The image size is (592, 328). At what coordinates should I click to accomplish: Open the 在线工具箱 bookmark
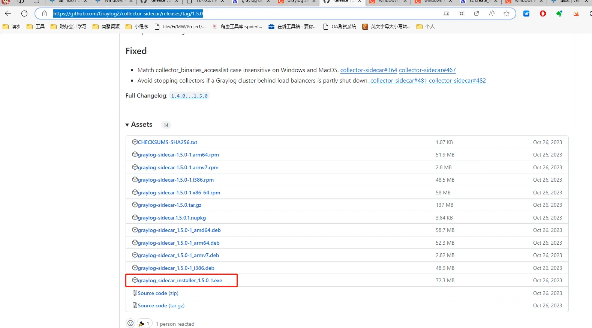[x=293, y=27]
